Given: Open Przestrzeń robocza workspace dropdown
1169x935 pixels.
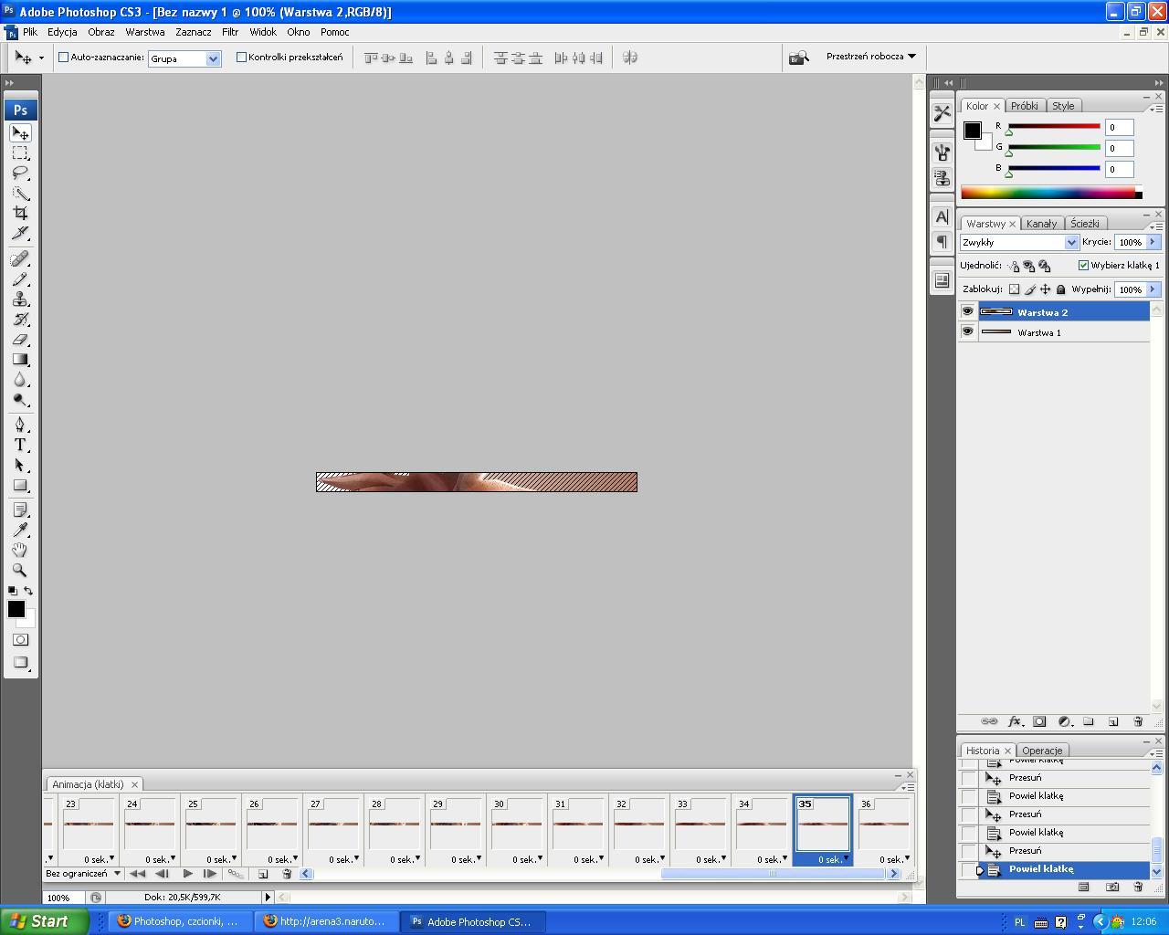Looking at the screenshot, I should (871, 57).
